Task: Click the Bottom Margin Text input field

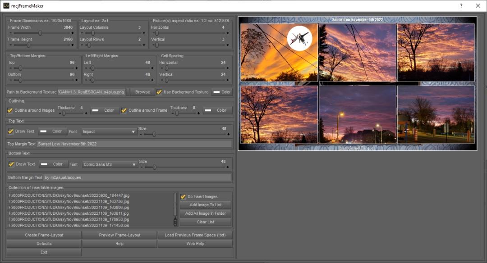Action: pos(137,178)
